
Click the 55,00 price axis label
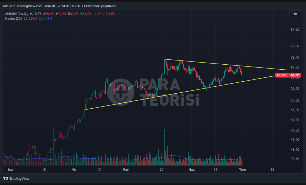click(295, 100)
